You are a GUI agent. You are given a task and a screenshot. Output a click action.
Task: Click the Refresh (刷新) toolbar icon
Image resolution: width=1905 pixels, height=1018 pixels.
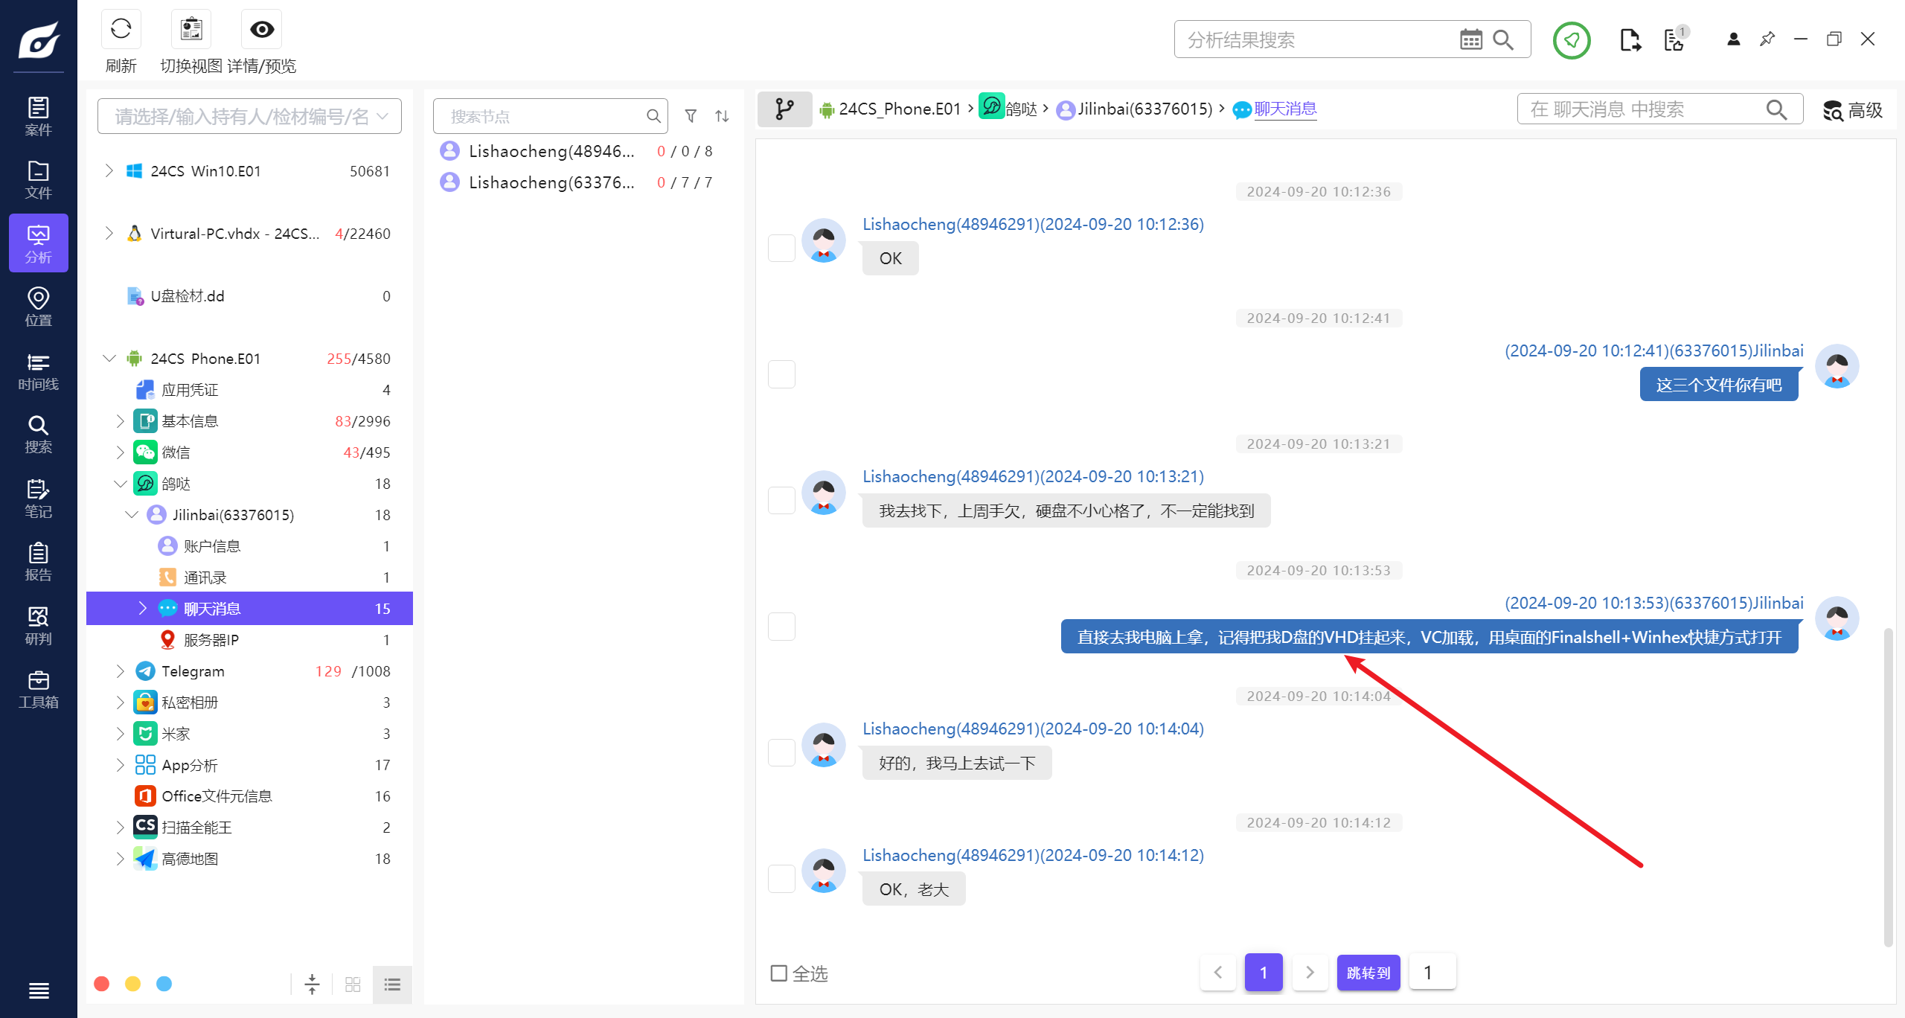[x=121, y=30]
